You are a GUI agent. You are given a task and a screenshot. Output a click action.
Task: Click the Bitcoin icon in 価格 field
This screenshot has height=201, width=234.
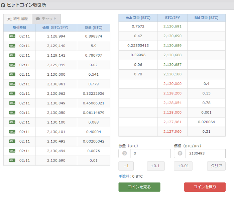(x=180, y=153)
